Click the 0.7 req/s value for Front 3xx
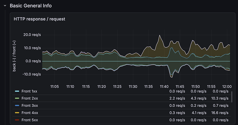The width and height of the screenshot is (238, 125). (220, 105)
